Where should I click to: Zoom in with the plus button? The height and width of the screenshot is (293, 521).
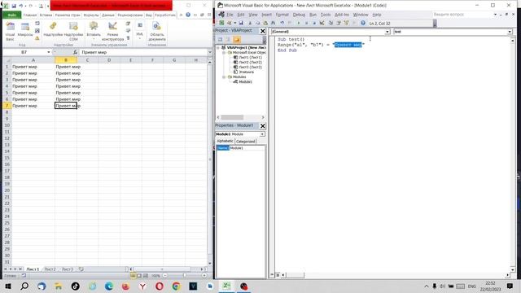pos(204,276)
